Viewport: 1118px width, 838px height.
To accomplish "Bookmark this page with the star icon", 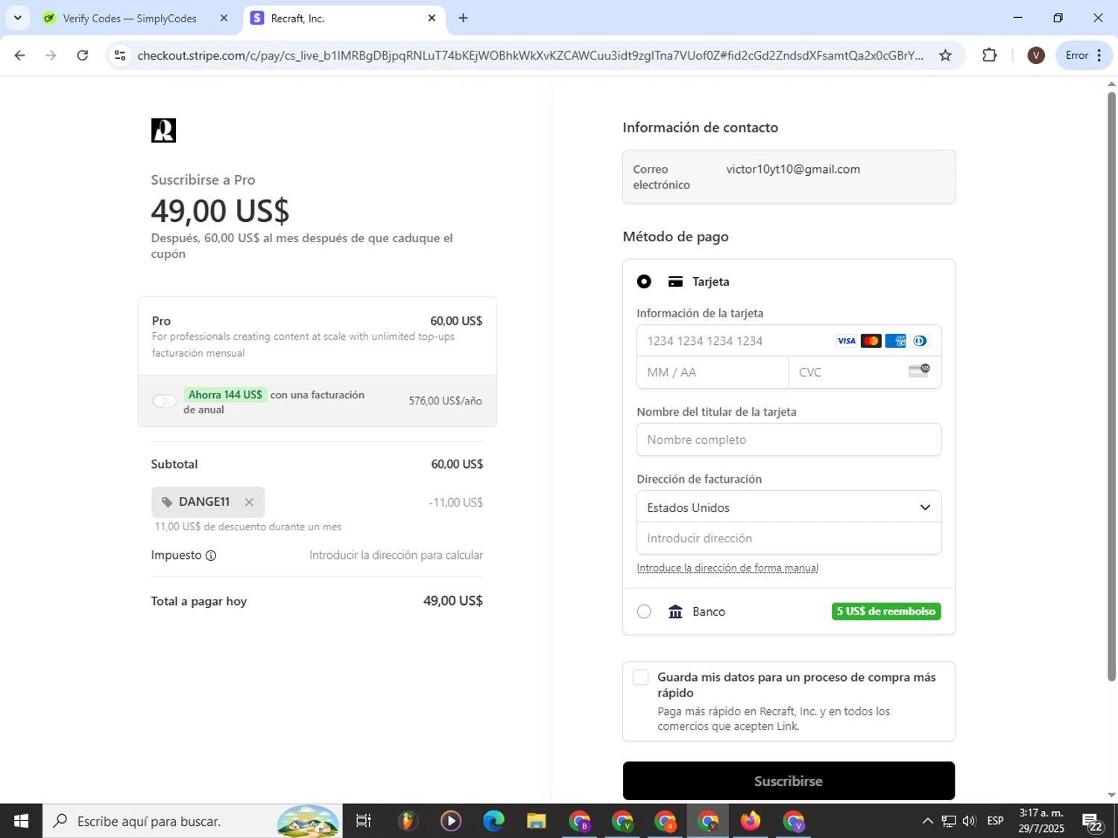I will tap(945, 55).
